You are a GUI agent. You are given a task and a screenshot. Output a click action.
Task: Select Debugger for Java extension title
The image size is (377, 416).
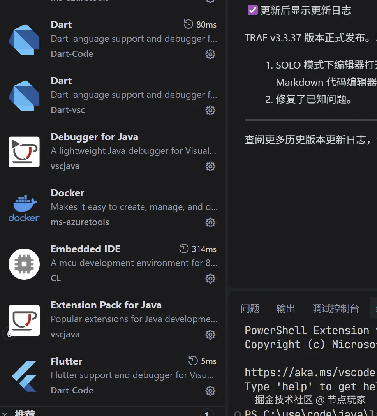point(95,137)
